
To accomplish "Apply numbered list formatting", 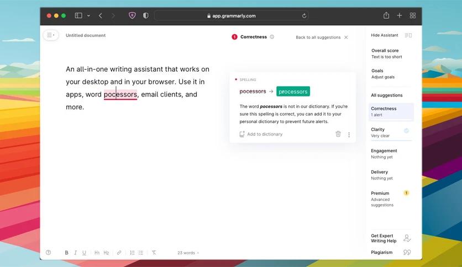I will tap(132, 253).
